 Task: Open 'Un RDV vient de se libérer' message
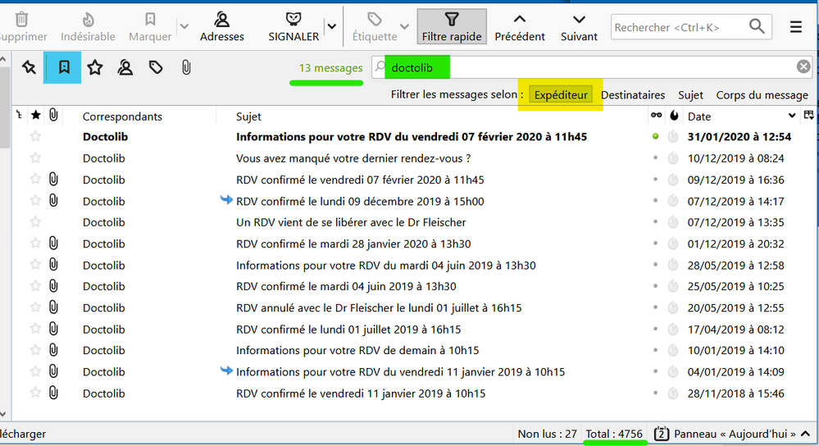point(351,222)
